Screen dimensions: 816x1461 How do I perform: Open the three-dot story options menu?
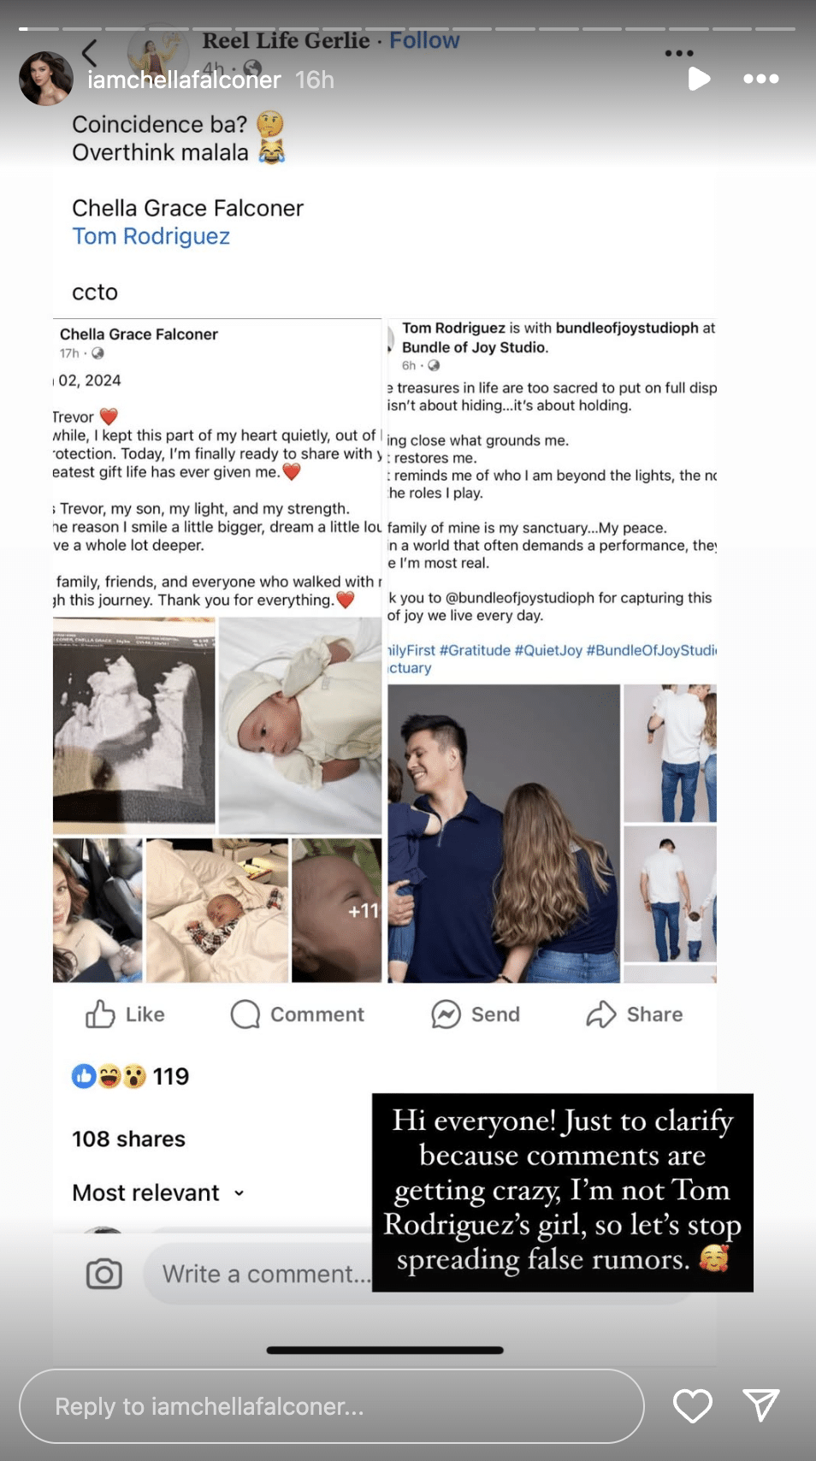click(760, 79)
